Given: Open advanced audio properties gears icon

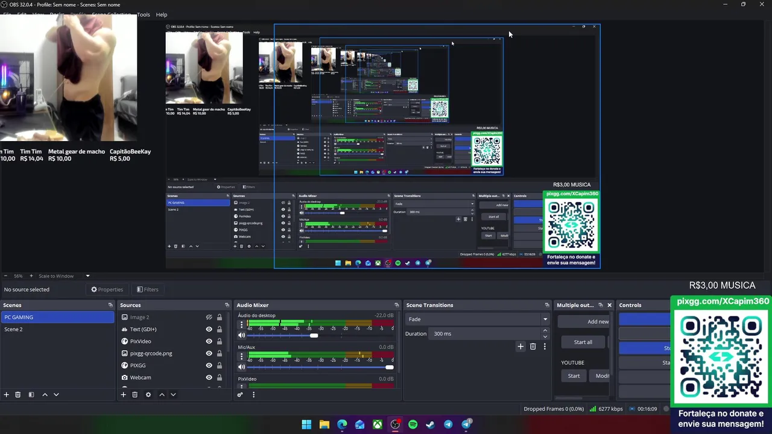Looking at the screenshot, I should [240, 394].
